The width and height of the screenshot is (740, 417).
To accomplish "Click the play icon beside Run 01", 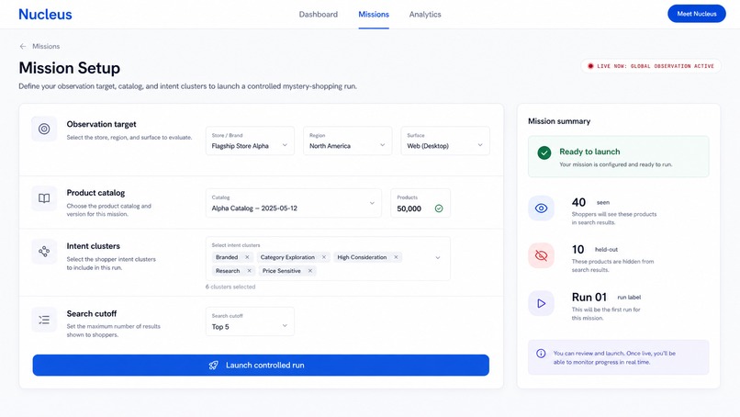I will [542, 303].
